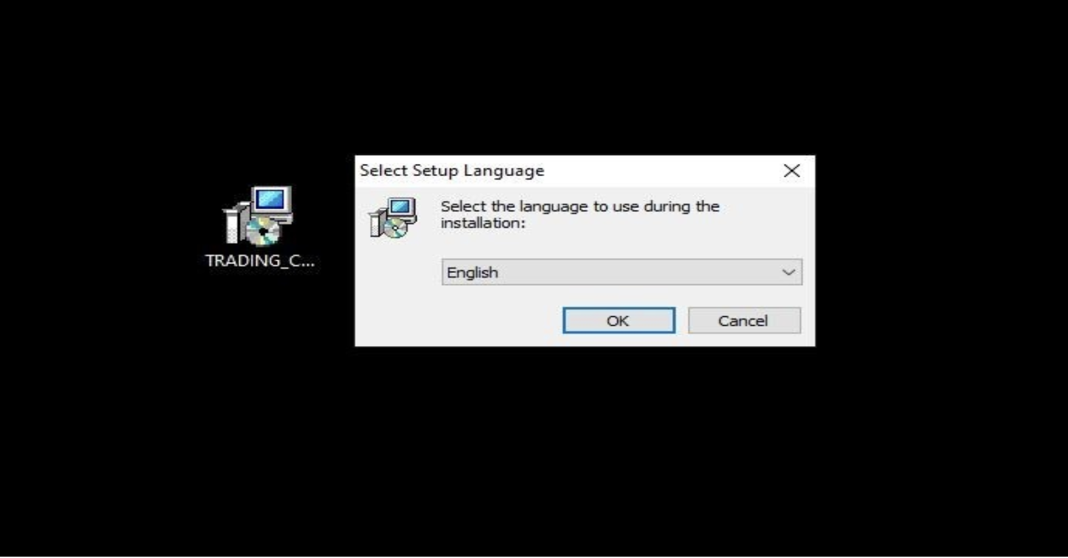This screenshot has width=1068, height=558.
Task: Cancel the setup language selection
Action: 744,320
